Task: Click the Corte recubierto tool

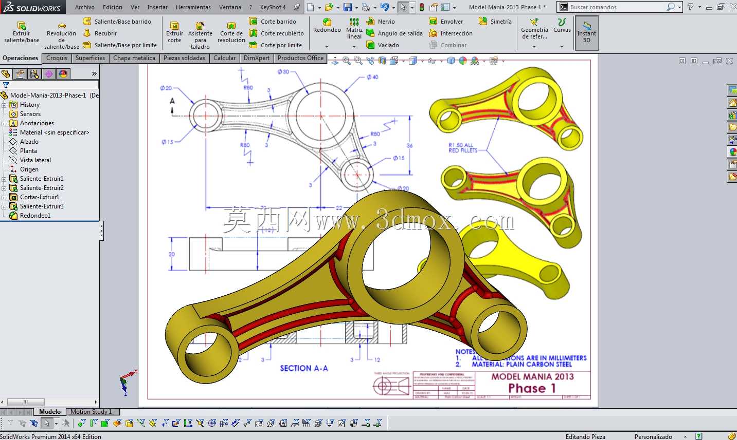Action: [x=276, y=33]
